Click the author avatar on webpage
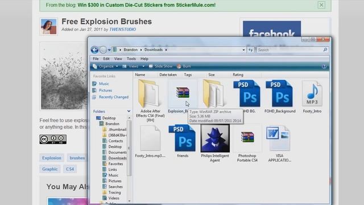Viewport: 364px width, 205px height. (48, 27)
